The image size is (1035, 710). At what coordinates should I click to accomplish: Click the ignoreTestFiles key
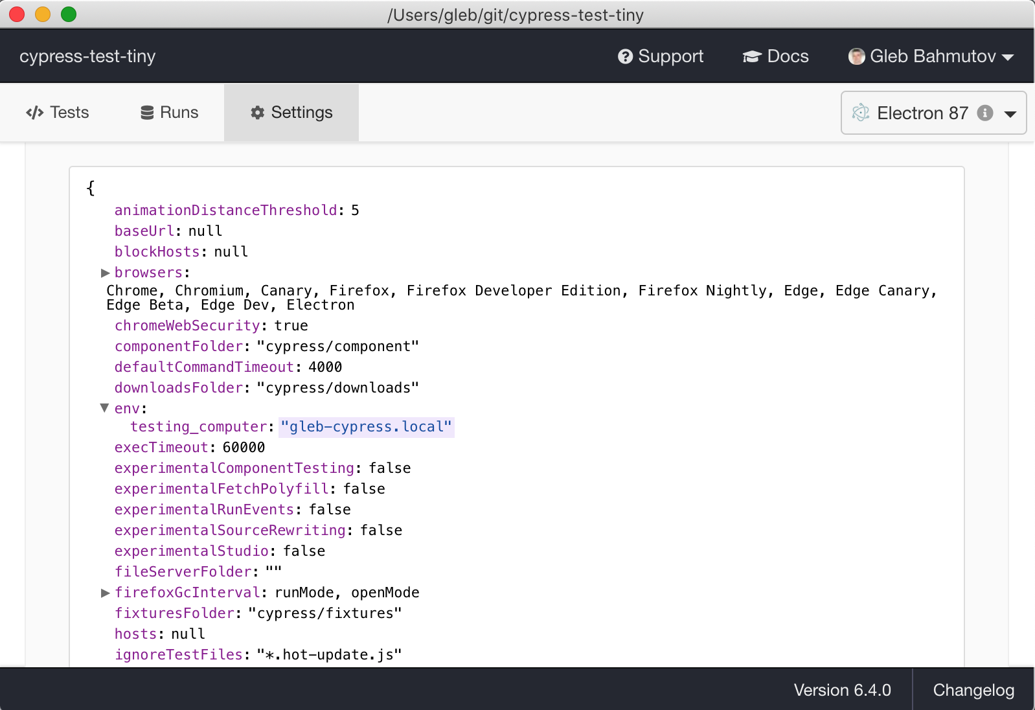click(x=179, y=655)
